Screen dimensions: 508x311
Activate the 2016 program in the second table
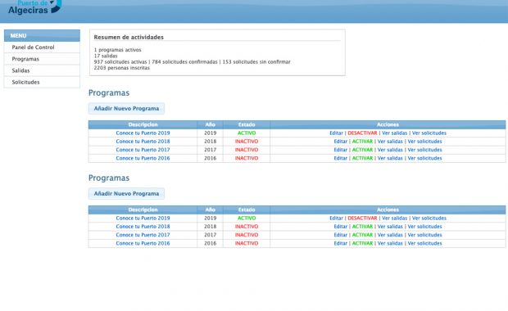362,243
